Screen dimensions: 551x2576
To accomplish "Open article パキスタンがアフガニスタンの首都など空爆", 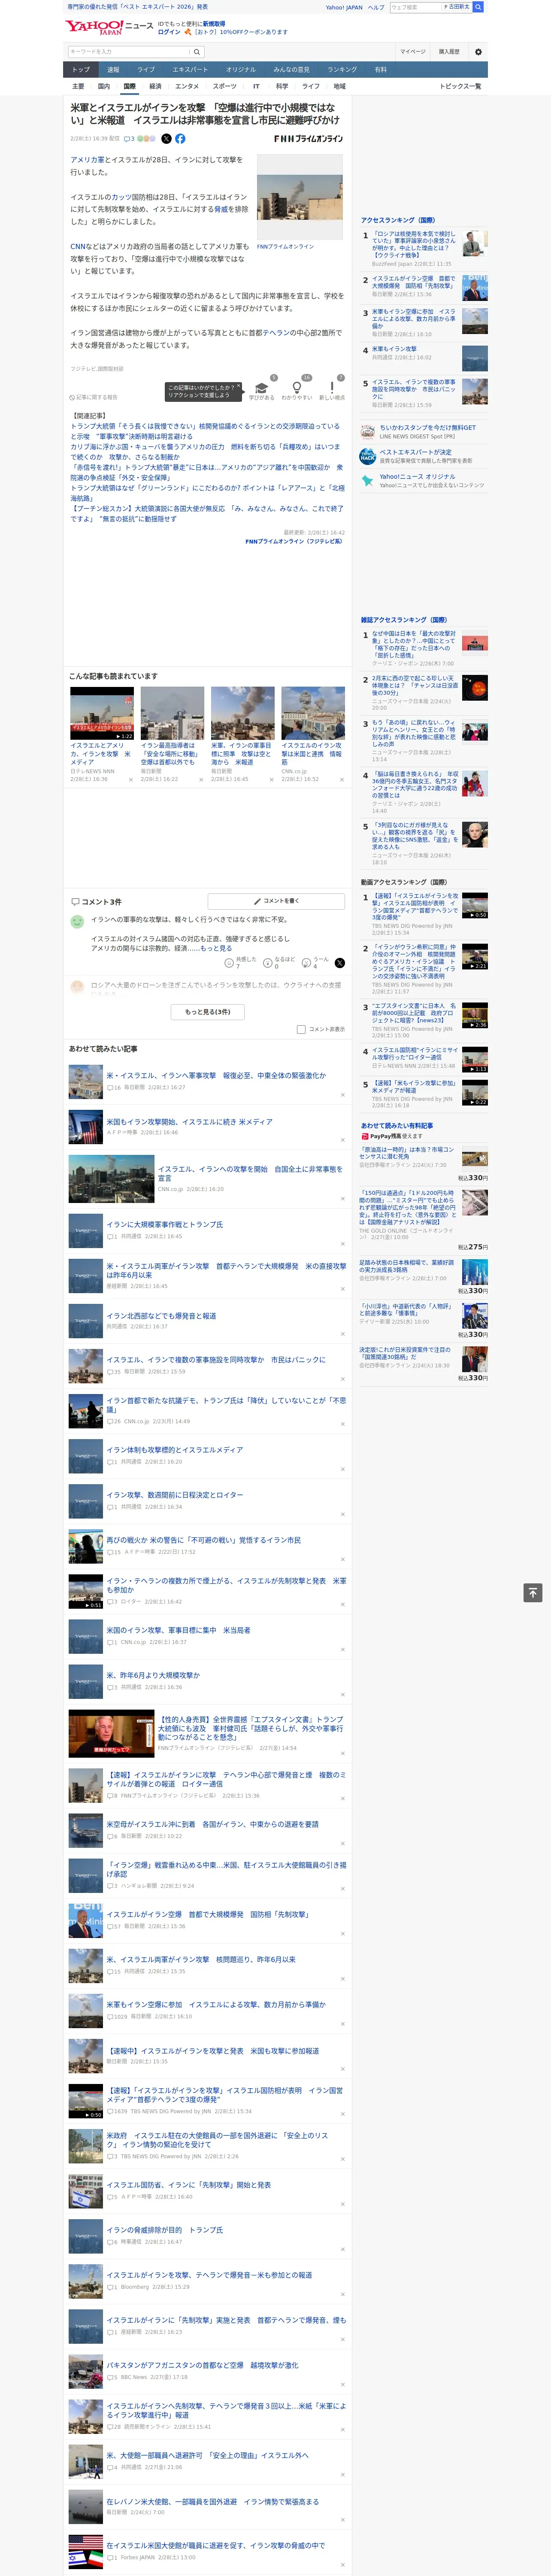I will [202, 2365].
